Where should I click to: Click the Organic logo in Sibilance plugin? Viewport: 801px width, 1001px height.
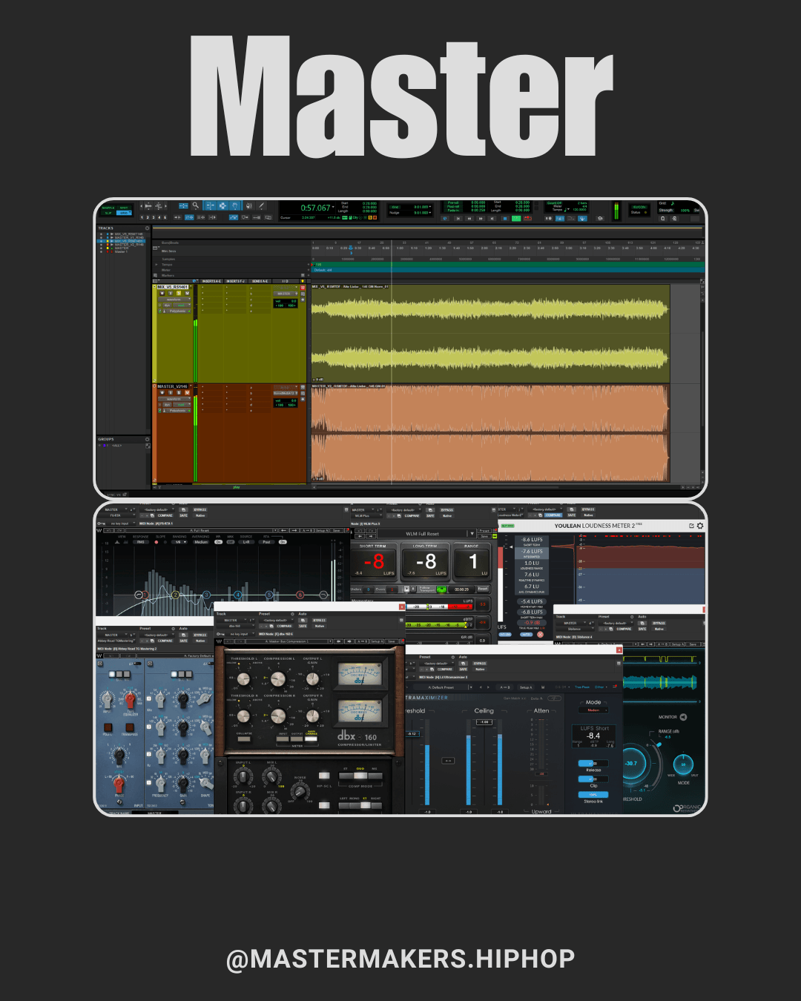687,809
